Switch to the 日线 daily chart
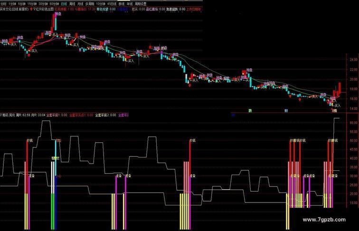 click(x=64, y=4)
